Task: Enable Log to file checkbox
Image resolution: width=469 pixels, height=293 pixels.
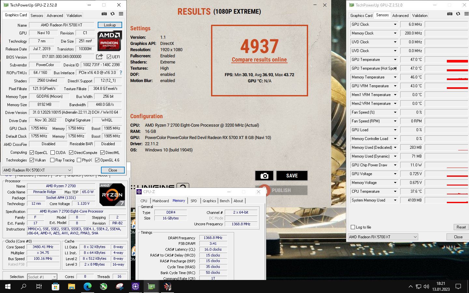Action: 353,227
